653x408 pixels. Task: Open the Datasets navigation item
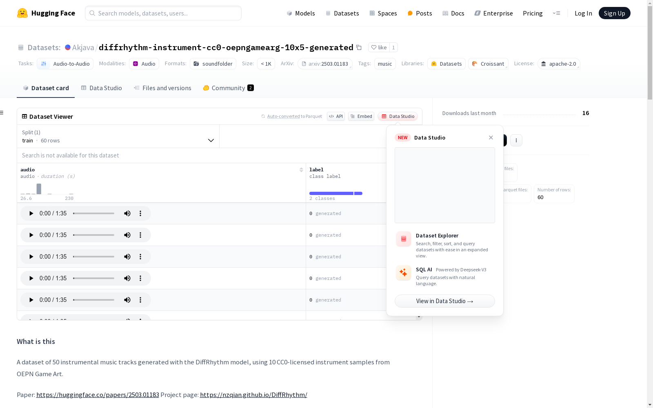click(342, 13)
